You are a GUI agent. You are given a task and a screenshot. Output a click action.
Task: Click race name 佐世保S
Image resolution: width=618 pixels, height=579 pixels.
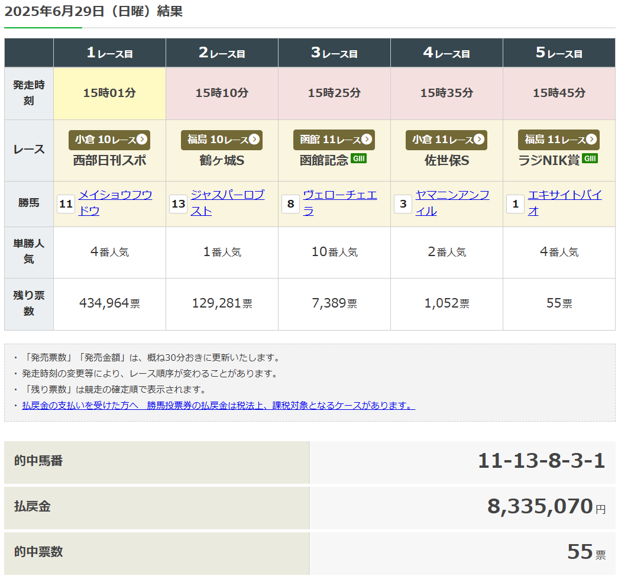point(446,160)
